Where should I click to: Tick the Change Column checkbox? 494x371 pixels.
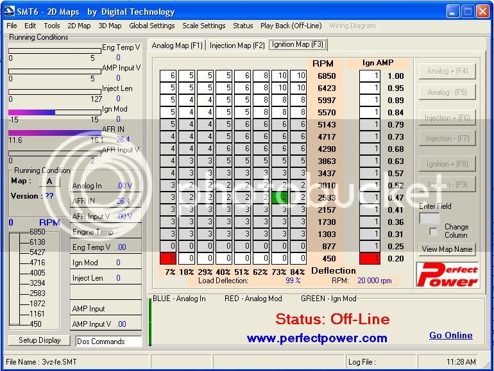click(x=433, y=231)
